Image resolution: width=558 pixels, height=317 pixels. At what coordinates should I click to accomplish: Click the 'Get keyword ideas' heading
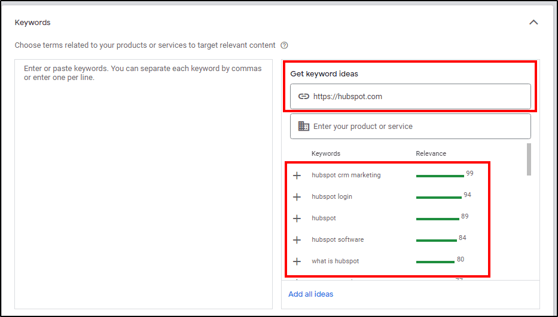(324, 74)
